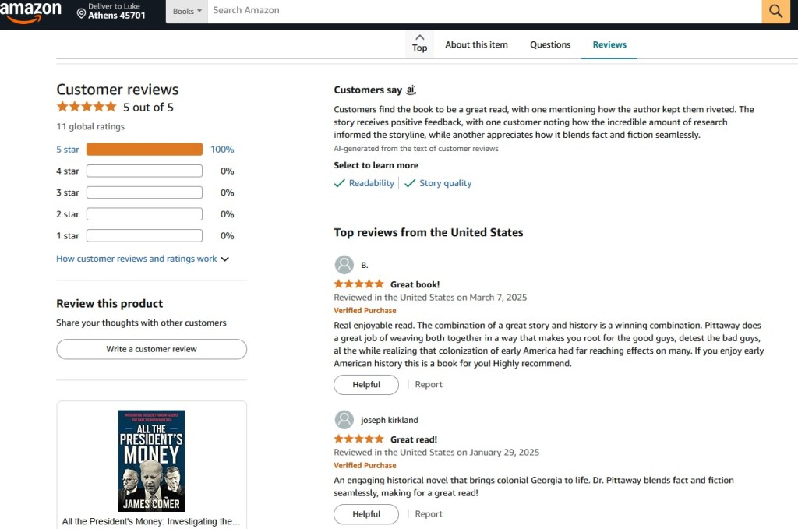The height and width of the screenshot is (529, 798).
Task: Mark the Great book! review as Helpful
Action: tap(365, 384)
